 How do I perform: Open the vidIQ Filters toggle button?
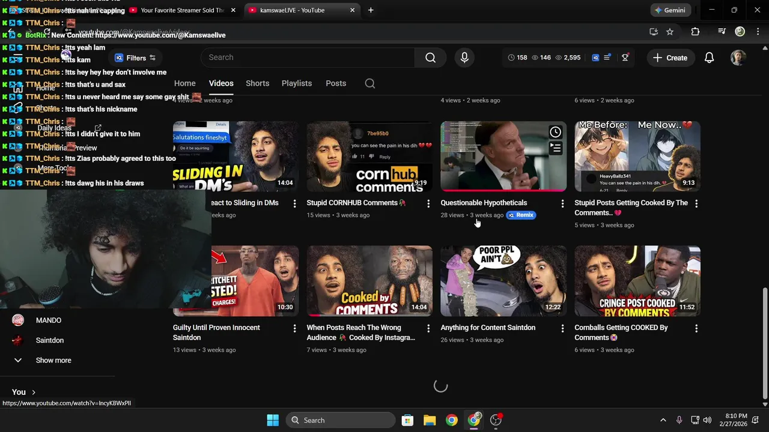(x=136, y=58)
